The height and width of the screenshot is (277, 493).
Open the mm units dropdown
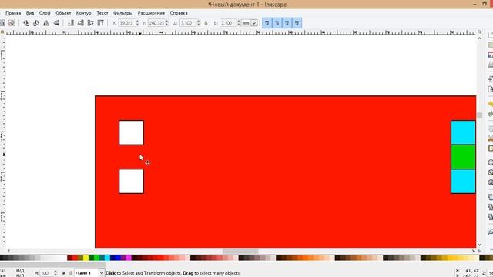[254, 23]
